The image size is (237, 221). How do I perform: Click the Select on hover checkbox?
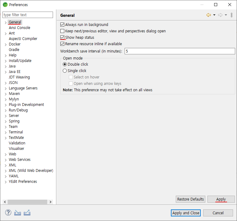pos(71,77)
